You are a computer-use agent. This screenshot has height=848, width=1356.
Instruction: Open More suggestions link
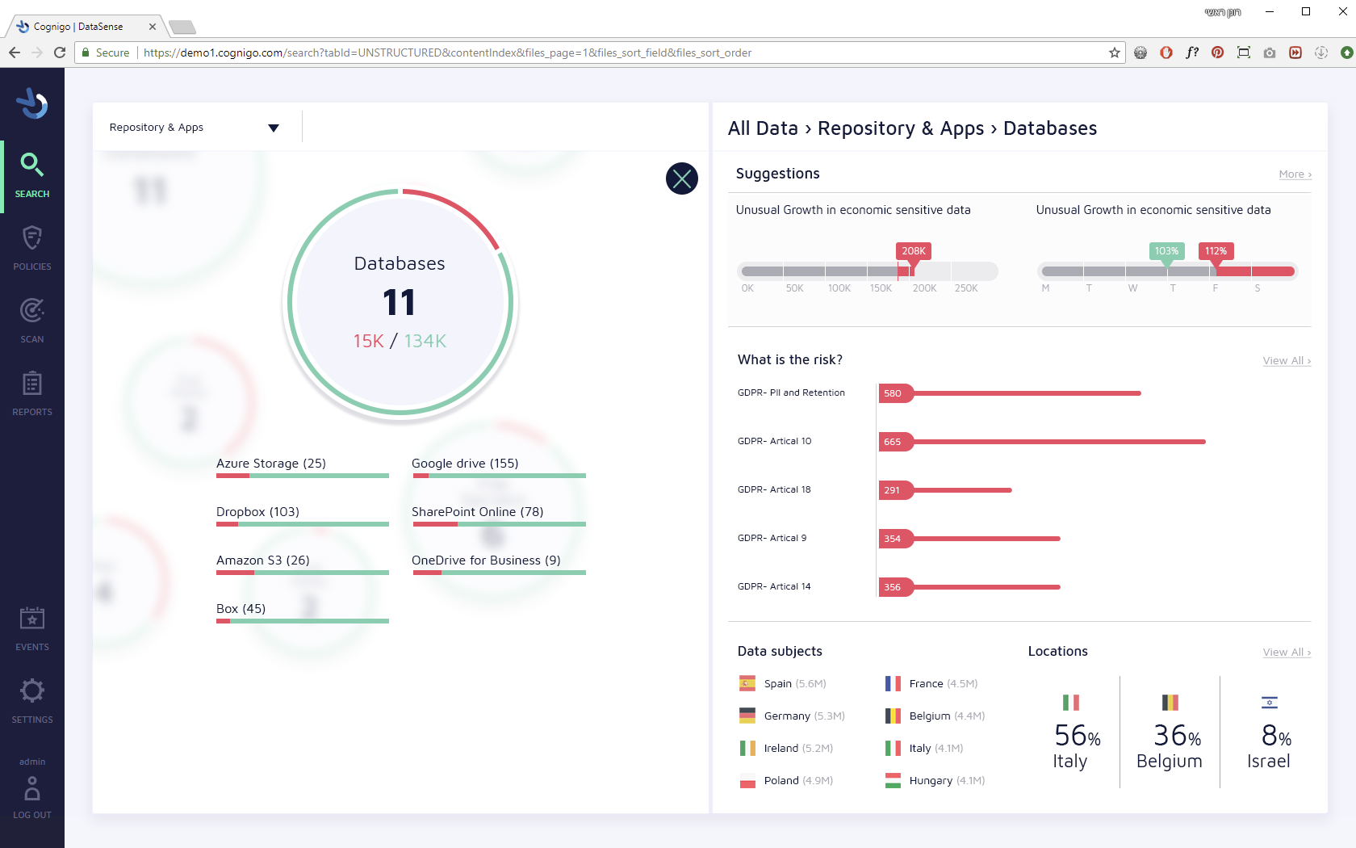point(1295,174)
